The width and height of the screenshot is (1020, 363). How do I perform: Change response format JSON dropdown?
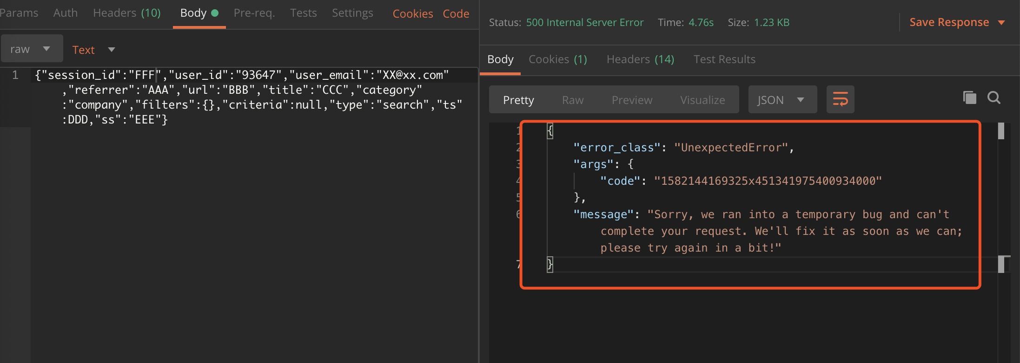[782, 99]
